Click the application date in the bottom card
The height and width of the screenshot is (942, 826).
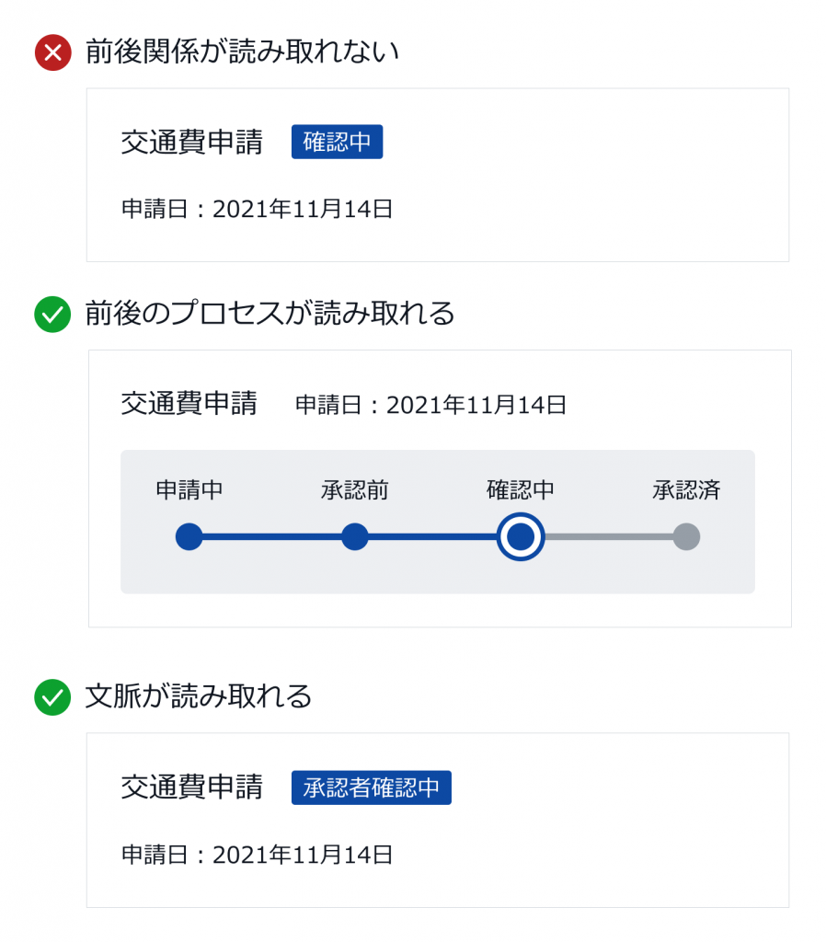(258, 855)
